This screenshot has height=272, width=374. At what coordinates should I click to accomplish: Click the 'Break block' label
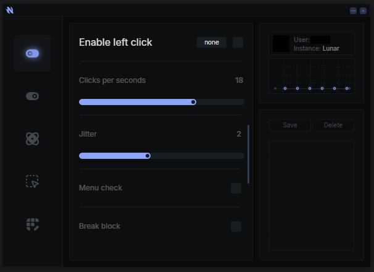pyautogui.click(x=99, y=226)
